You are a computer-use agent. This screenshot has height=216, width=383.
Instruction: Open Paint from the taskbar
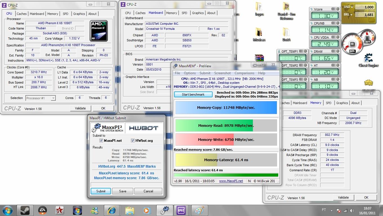199,210
